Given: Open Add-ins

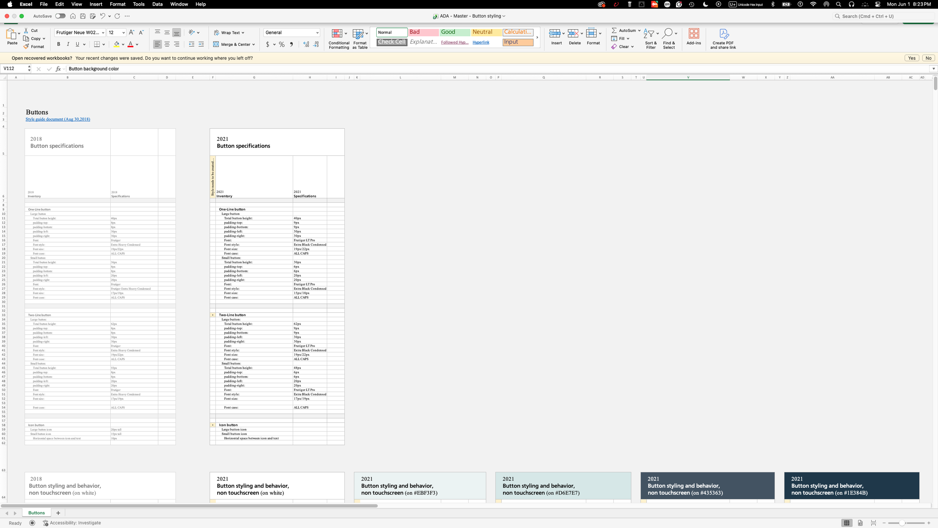Looking at the screenshot, I should point(694,37).
